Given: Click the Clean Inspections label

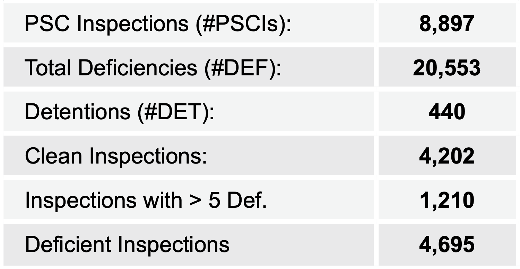Looking at the screenshot, I should click(x=115, y=157).
